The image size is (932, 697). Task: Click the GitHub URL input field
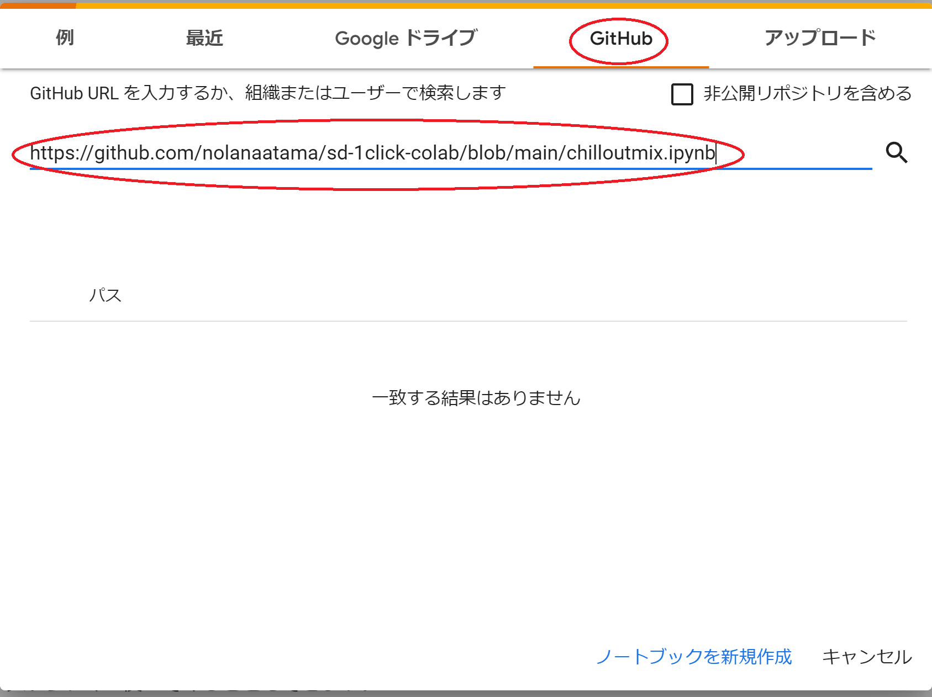pos(451,153)
